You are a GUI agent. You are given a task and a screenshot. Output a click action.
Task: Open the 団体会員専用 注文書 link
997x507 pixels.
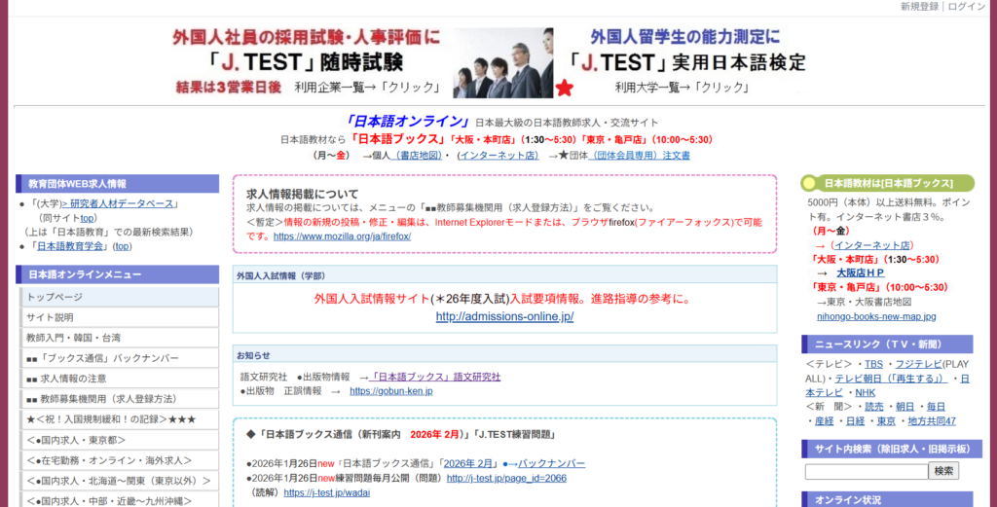tap(639, 155)
